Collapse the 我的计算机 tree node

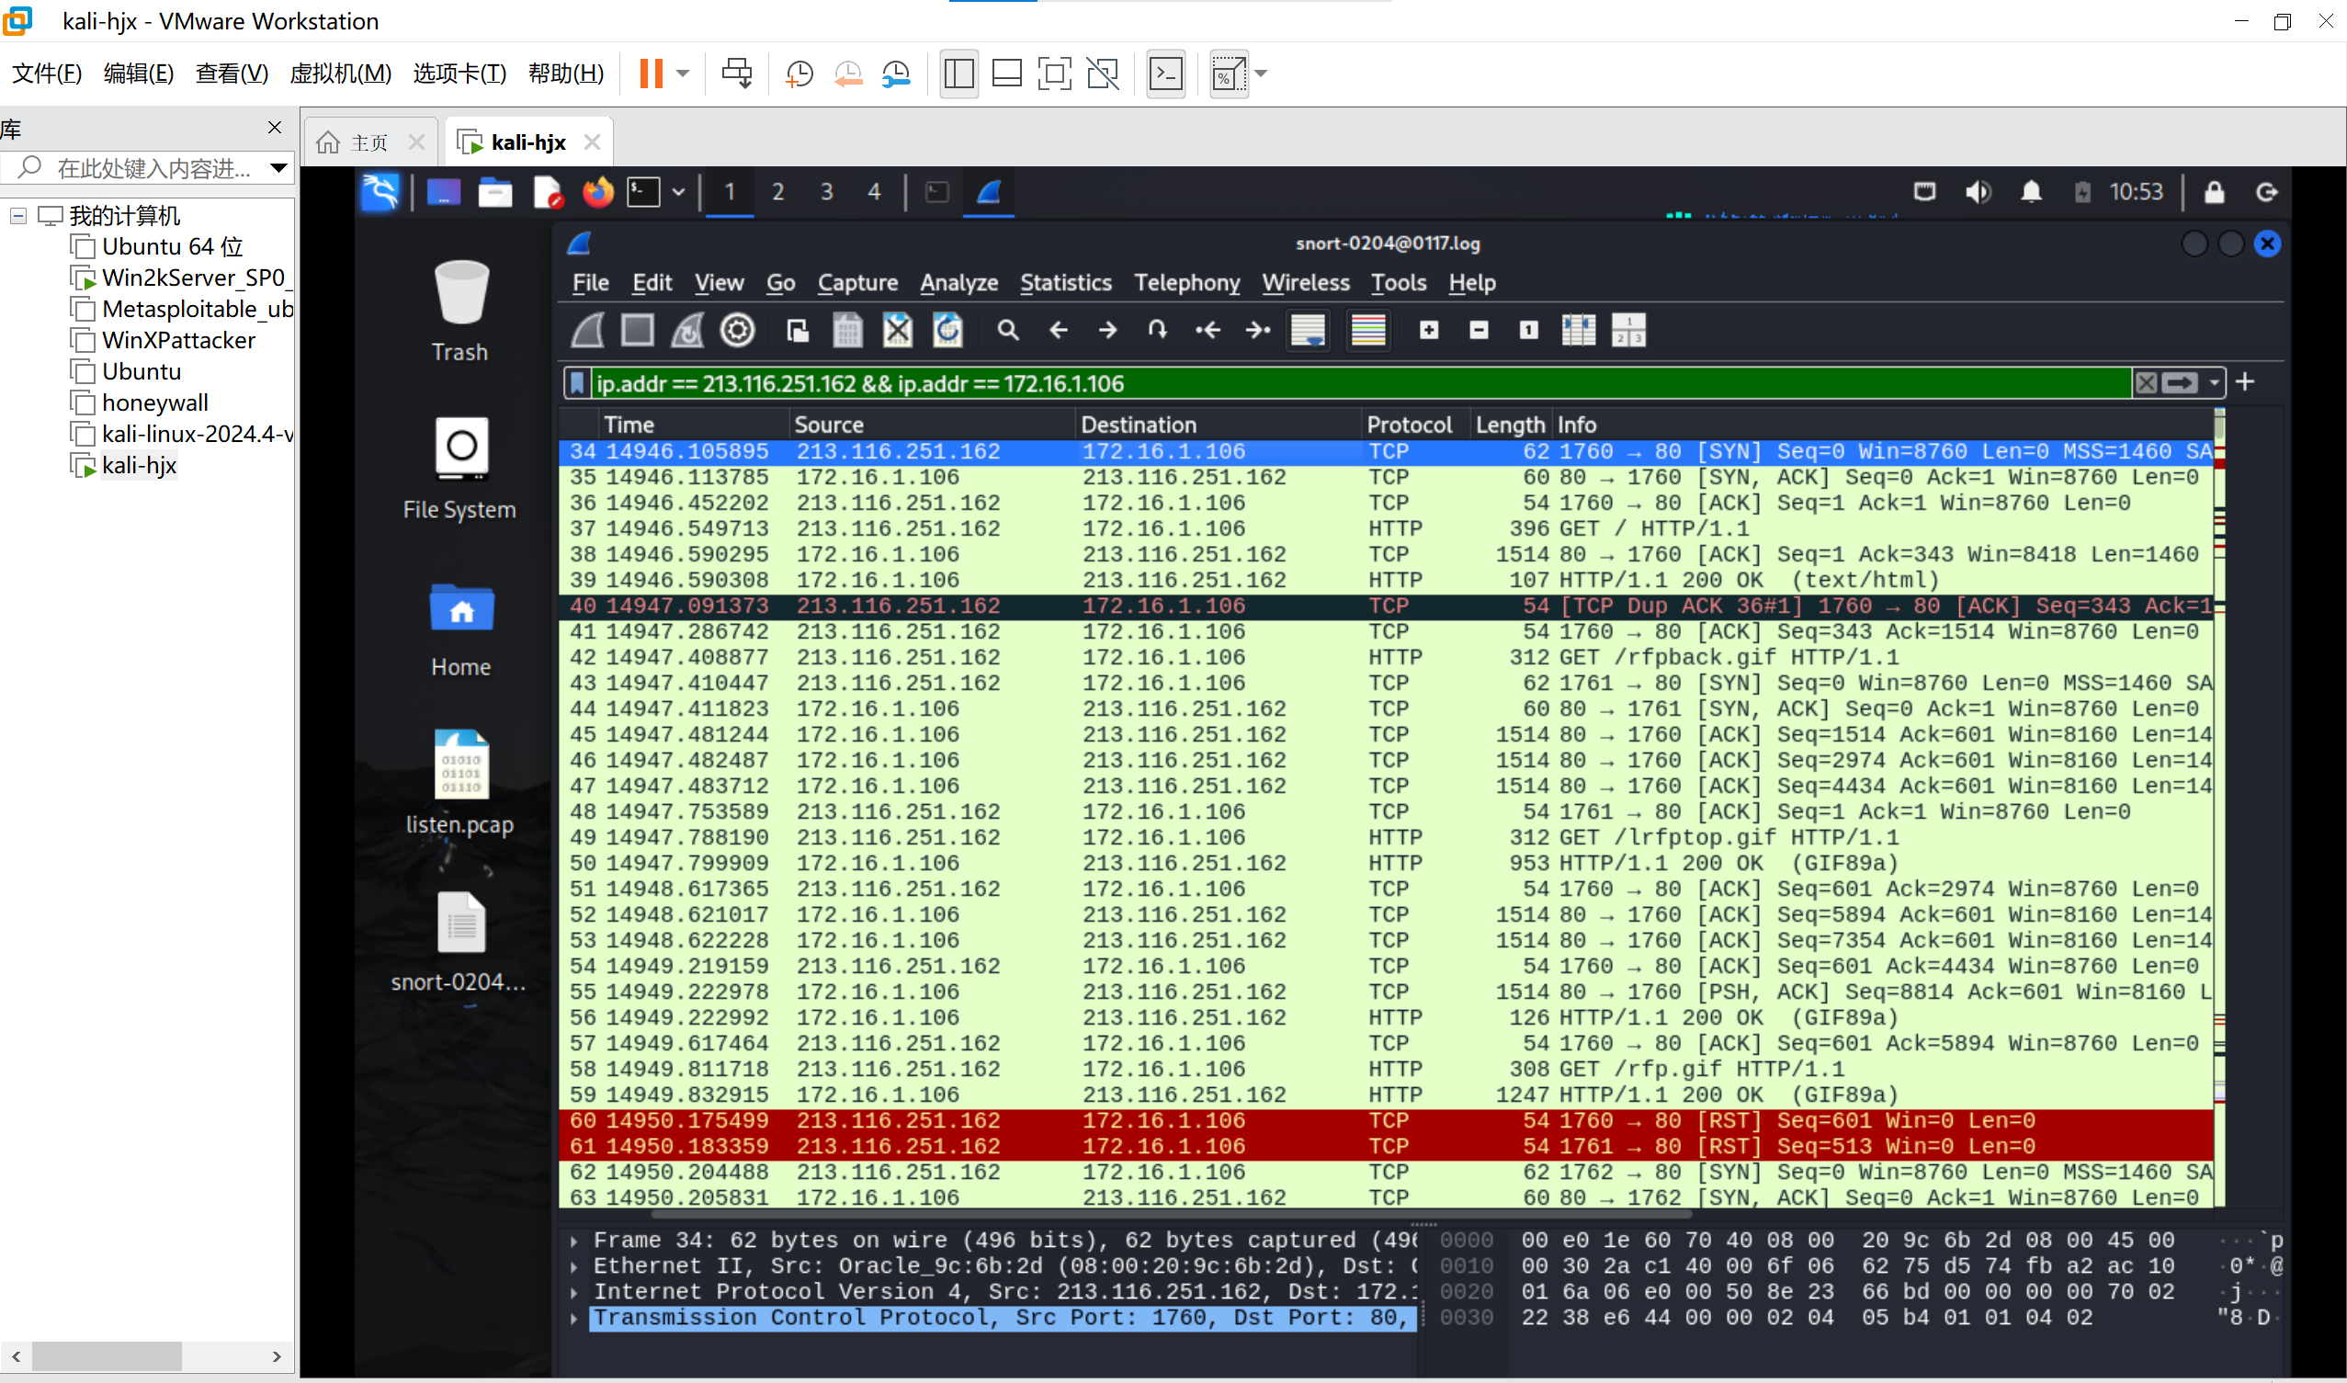(17, 216)
